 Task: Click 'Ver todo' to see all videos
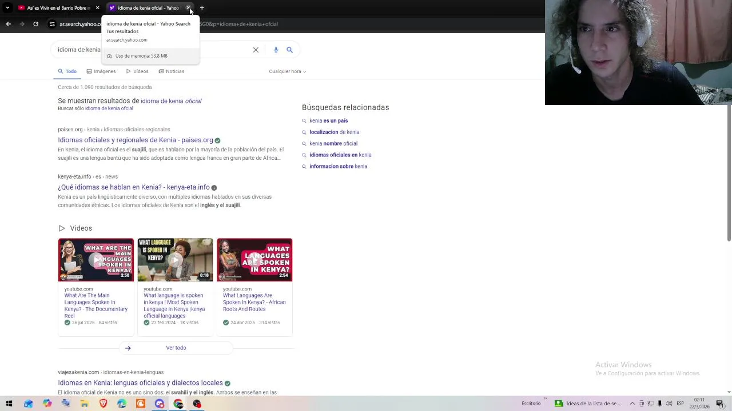pyautogui.click(x=176, y=348)
